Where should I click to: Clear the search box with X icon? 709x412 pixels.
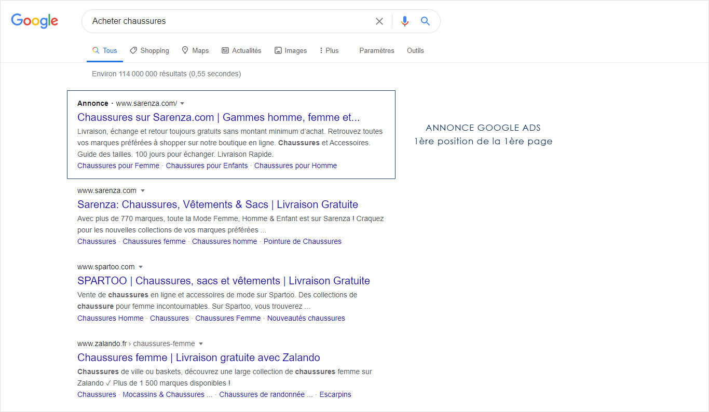coord(379,21)
